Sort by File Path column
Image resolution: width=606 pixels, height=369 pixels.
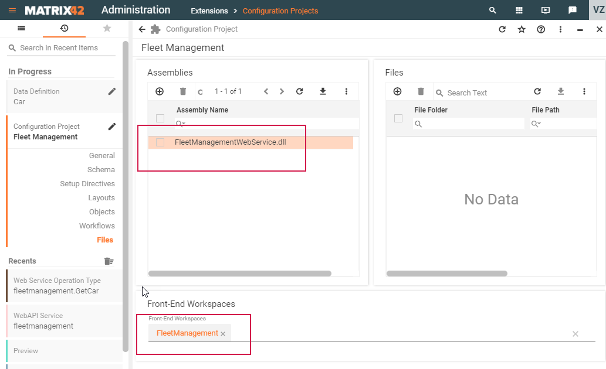coord(546,110)
